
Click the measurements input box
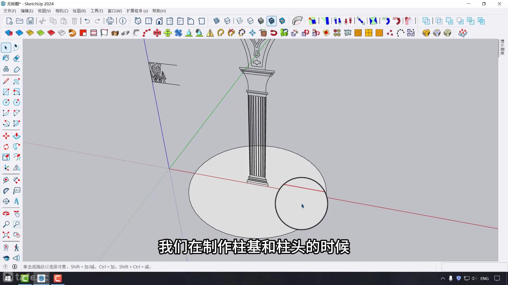[x=474, y=267]
